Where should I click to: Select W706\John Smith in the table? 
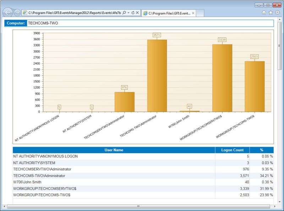coord(27,182)
